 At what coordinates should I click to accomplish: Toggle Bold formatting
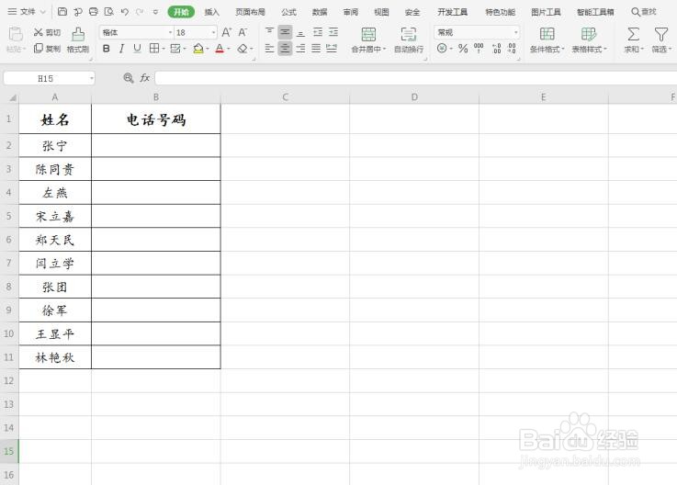point(107,49)
